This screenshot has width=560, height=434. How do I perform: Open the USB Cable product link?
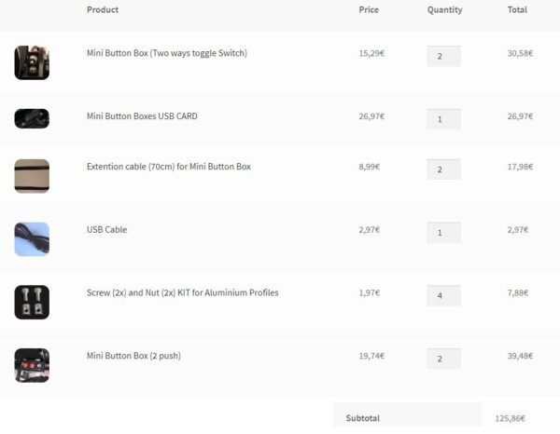pyautogui.click(x=106, y=229)
